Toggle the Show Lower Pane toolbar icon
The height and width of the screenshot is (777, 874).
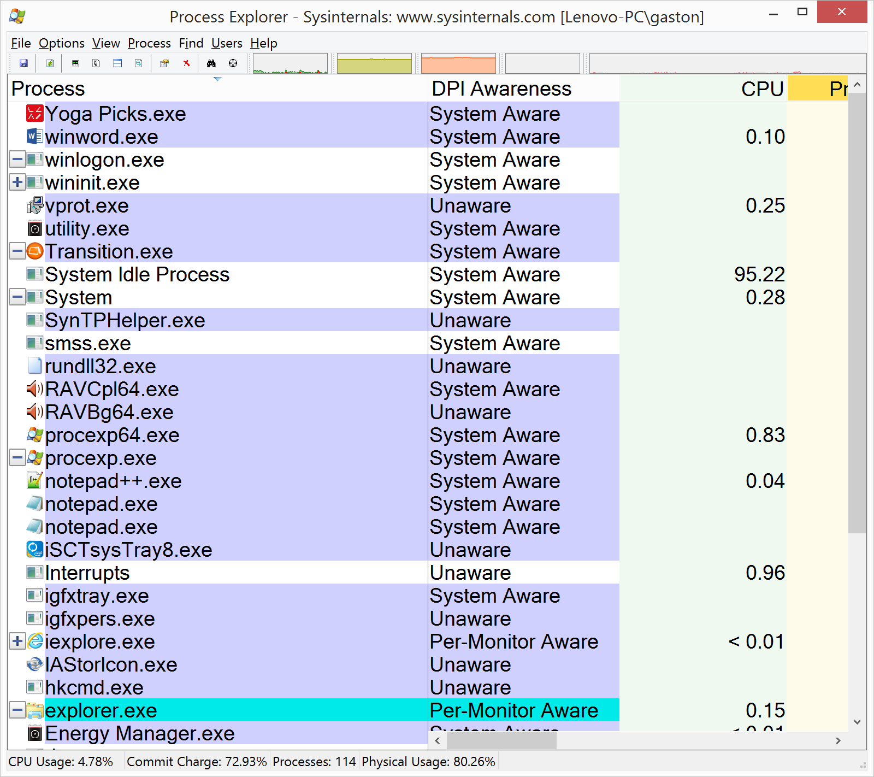point(117,63)
